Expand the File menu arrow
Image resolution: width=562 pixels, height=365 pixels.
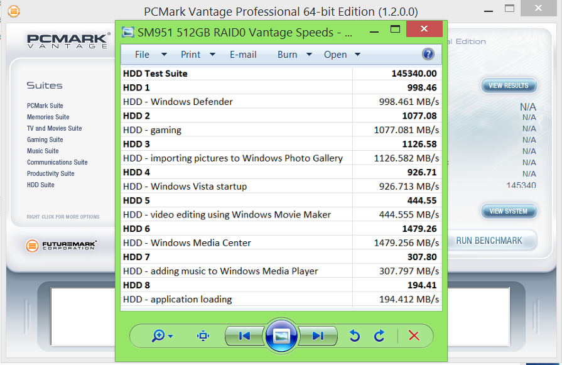(164, 55)
